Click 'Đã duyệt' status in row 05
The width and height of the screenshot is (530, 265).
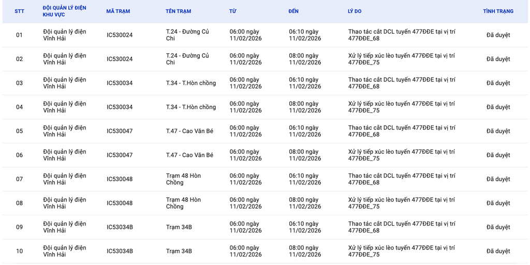[x=498, y=131]
